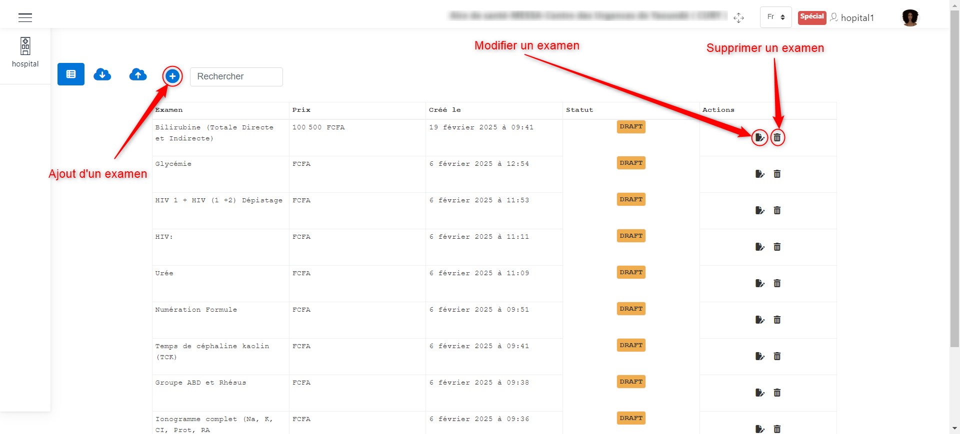Viewport: 960px width, 434px height.
Task: Click date 6 février 2025 à 11:53
Action: pos(479,200)
